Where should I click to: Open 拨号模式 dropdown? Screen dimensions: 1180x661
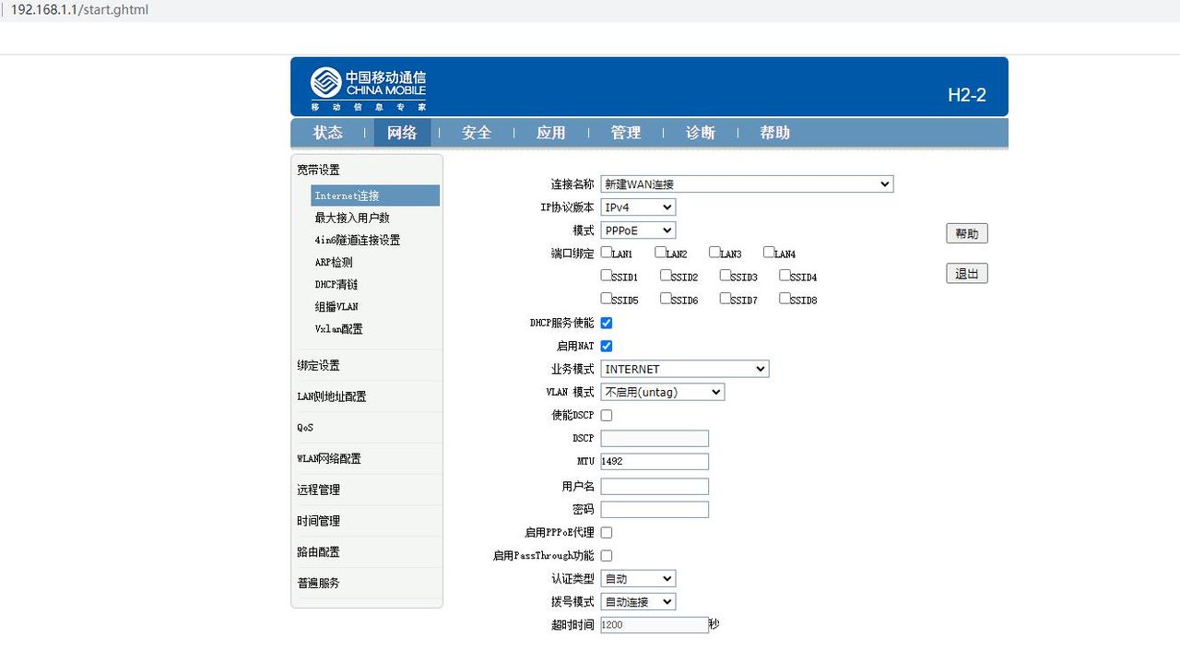pyautogui.click(x=638, y=602)
